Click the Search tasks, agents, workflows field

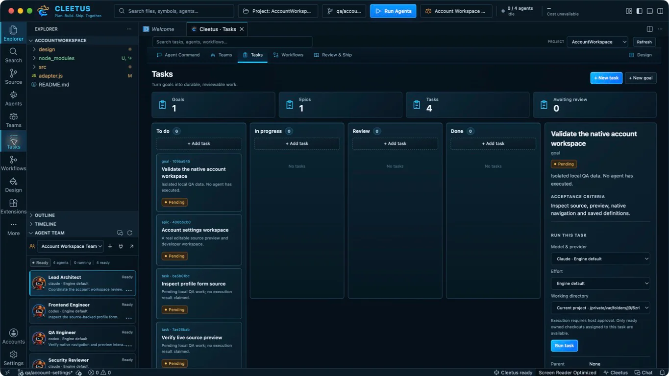tap(232, 42)
